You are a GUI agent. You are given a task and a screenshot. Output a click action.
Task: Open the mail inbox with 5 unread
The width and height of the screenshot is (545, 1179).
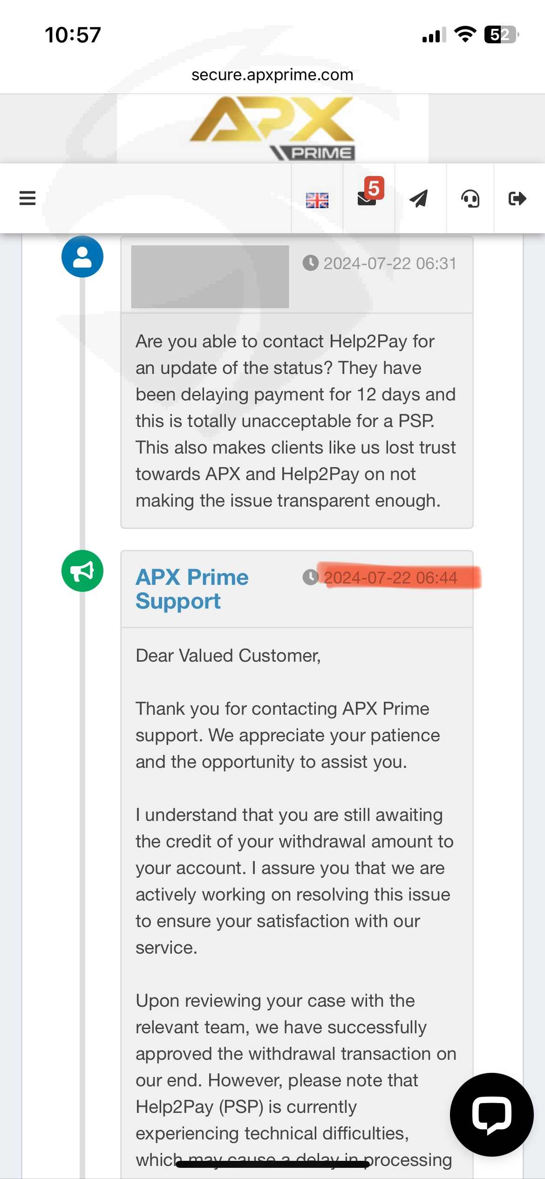click(367, 199)
